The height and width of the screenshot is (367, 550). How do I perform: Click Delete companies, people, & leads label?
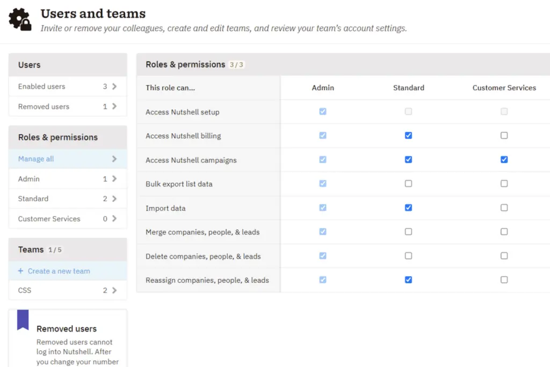(x=203, y=256)
